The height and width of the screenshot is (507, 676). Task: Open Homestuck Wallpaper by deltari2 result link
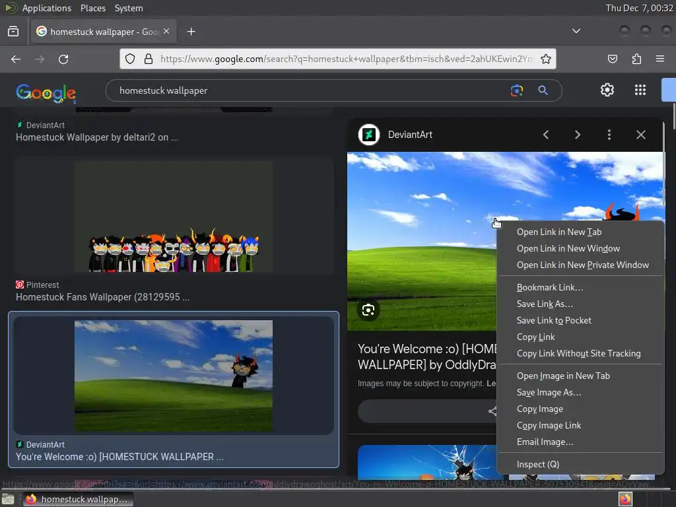click(97, 137)
